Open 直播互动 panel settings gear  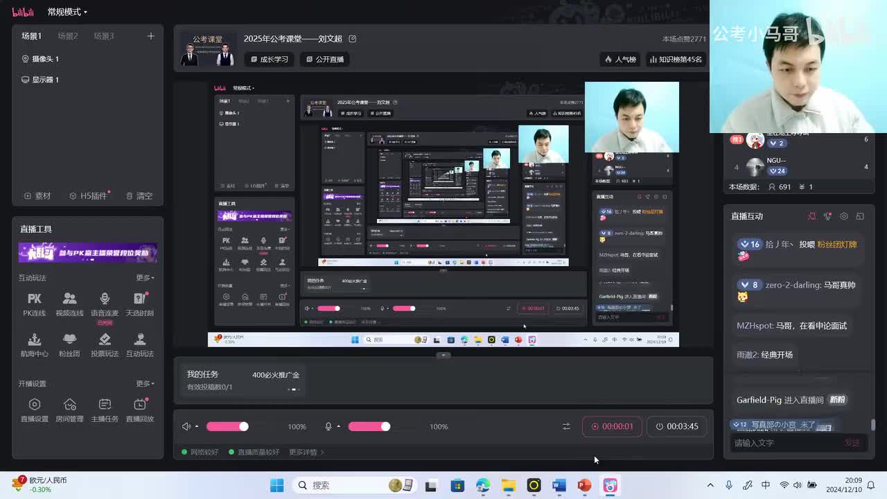843,216
